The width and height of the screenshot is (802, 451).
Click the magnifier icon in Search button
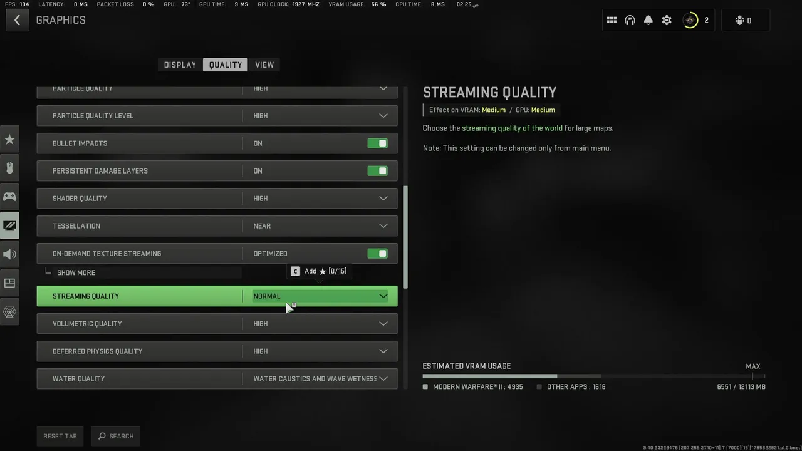[102, 436]
